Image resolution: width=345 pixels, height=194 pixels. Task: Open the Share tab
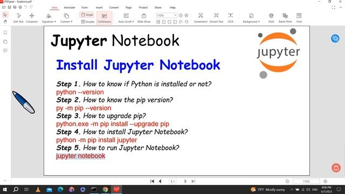pyautogui.click(x=158, y=8)
